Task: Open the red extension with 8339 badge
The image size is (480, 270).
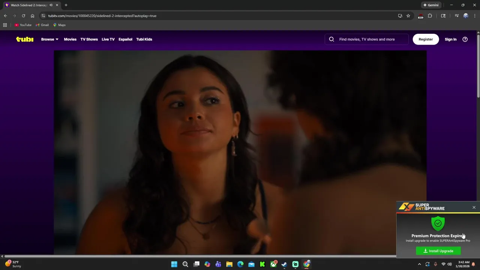Action: [420, 16]
